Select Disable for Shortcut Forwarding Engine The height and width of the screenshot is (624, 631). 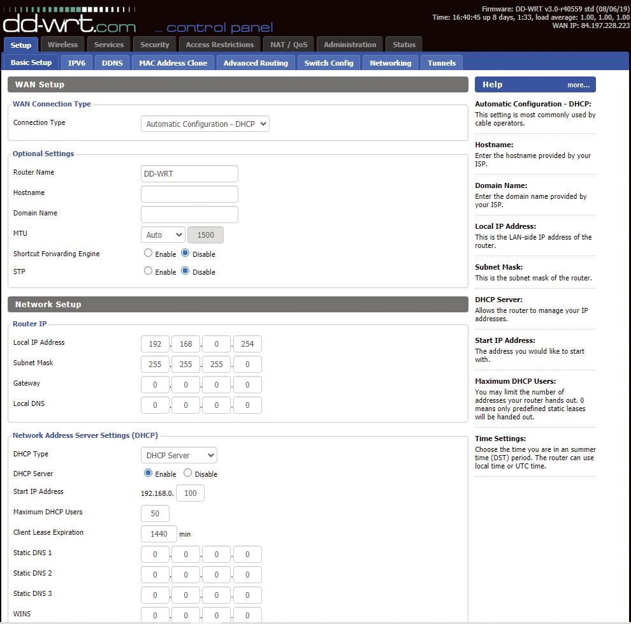tap(185, 253)
